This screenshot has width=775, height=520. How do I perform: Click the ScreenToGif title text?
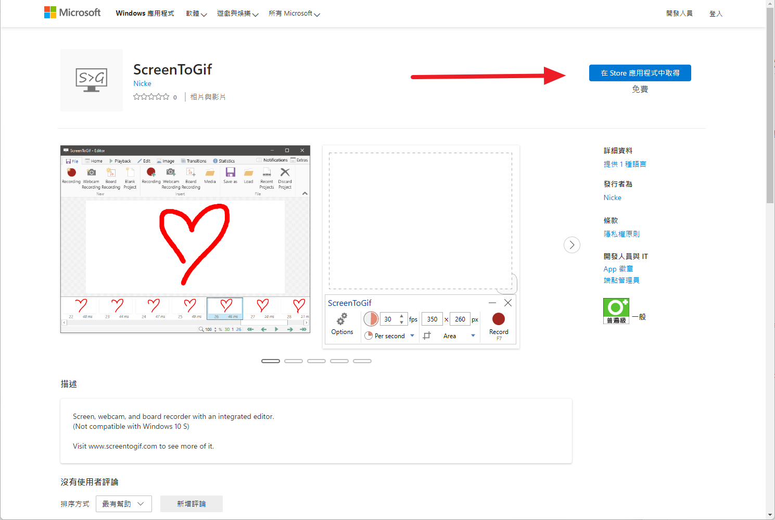(172, 69)
